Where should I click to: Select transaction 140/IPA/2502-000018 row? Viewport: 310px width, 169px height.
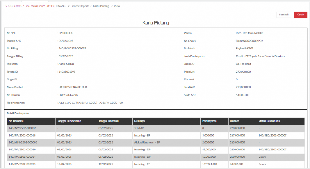(x=156, y=136)
